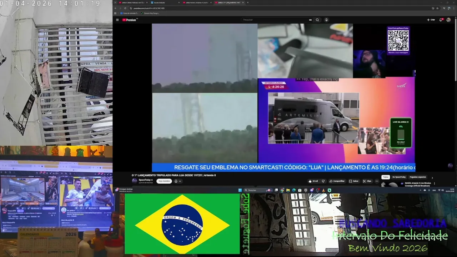Focus the taskbar Pesquisar search box

(x=258, y=190)
